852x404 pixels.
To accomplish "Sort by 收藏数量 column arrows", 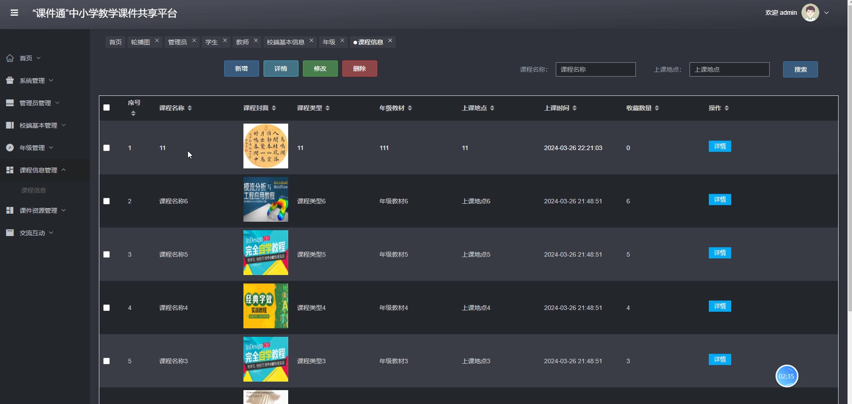I will [657, 108].
